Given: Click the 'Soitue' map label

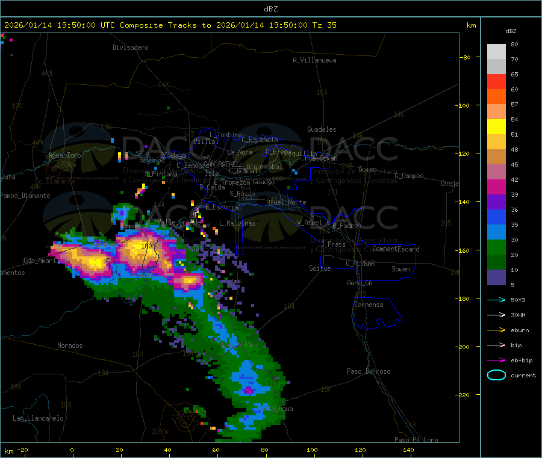Looking at the screenshot, I should 320,268.
